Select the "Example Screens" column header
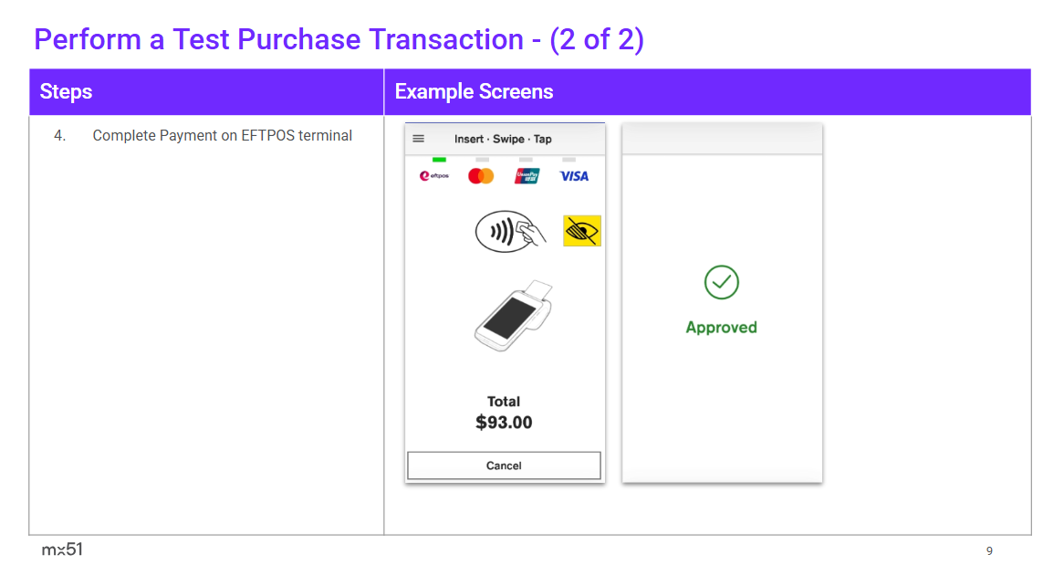Viewport: 1043px width, 565px height. [x=474, y=92]
